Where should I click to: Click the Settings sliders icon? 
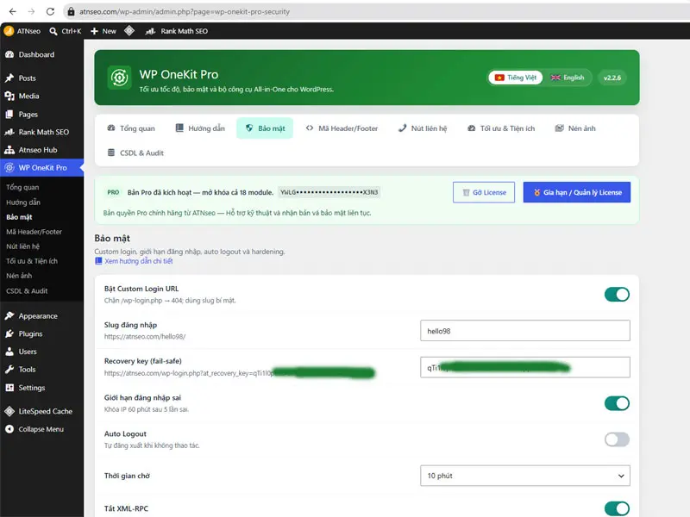(x=9, y=388)
